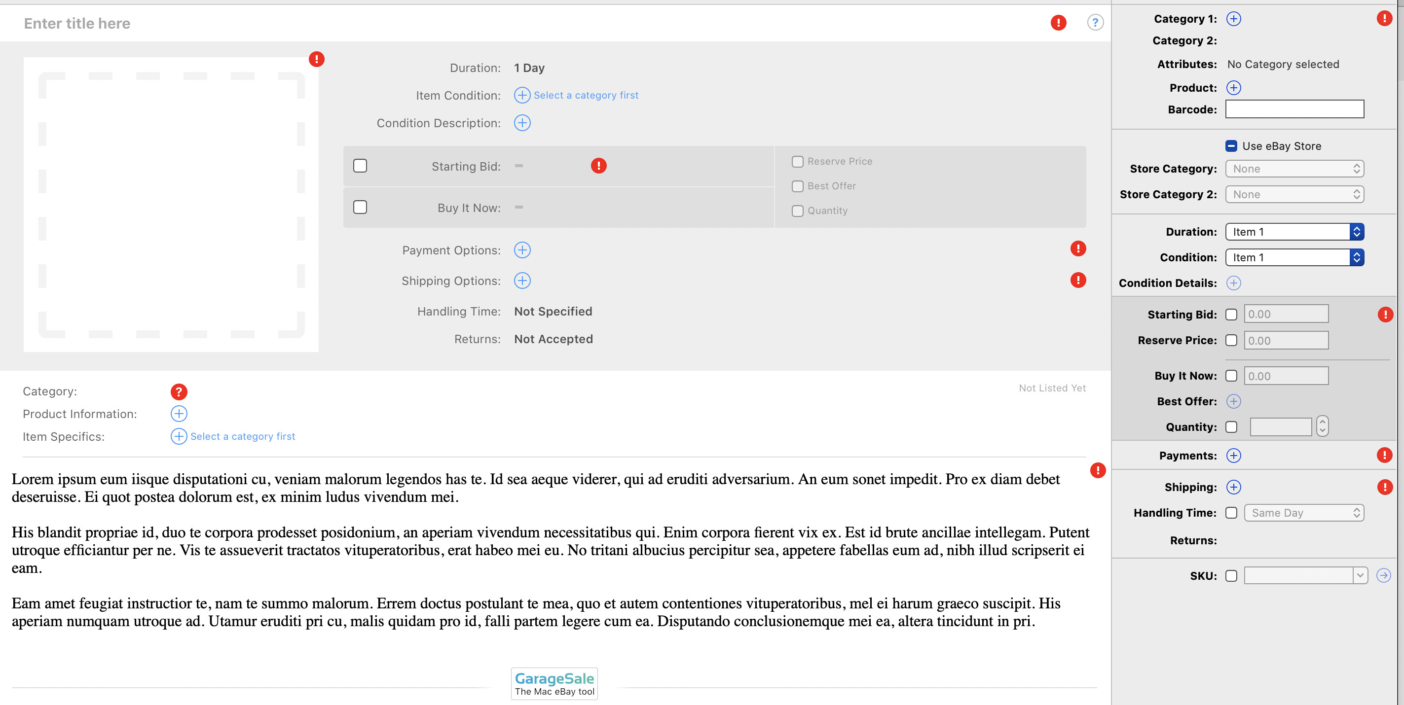This screenshot has width=1404, height=705.
Task: Enable Starting Bid checkbox in preview
Action: click(360, 166)
